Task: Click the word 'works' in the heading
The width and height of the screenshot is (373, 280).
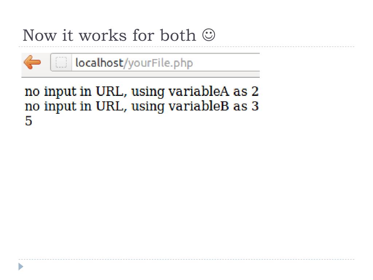Action: pos(103,35)
